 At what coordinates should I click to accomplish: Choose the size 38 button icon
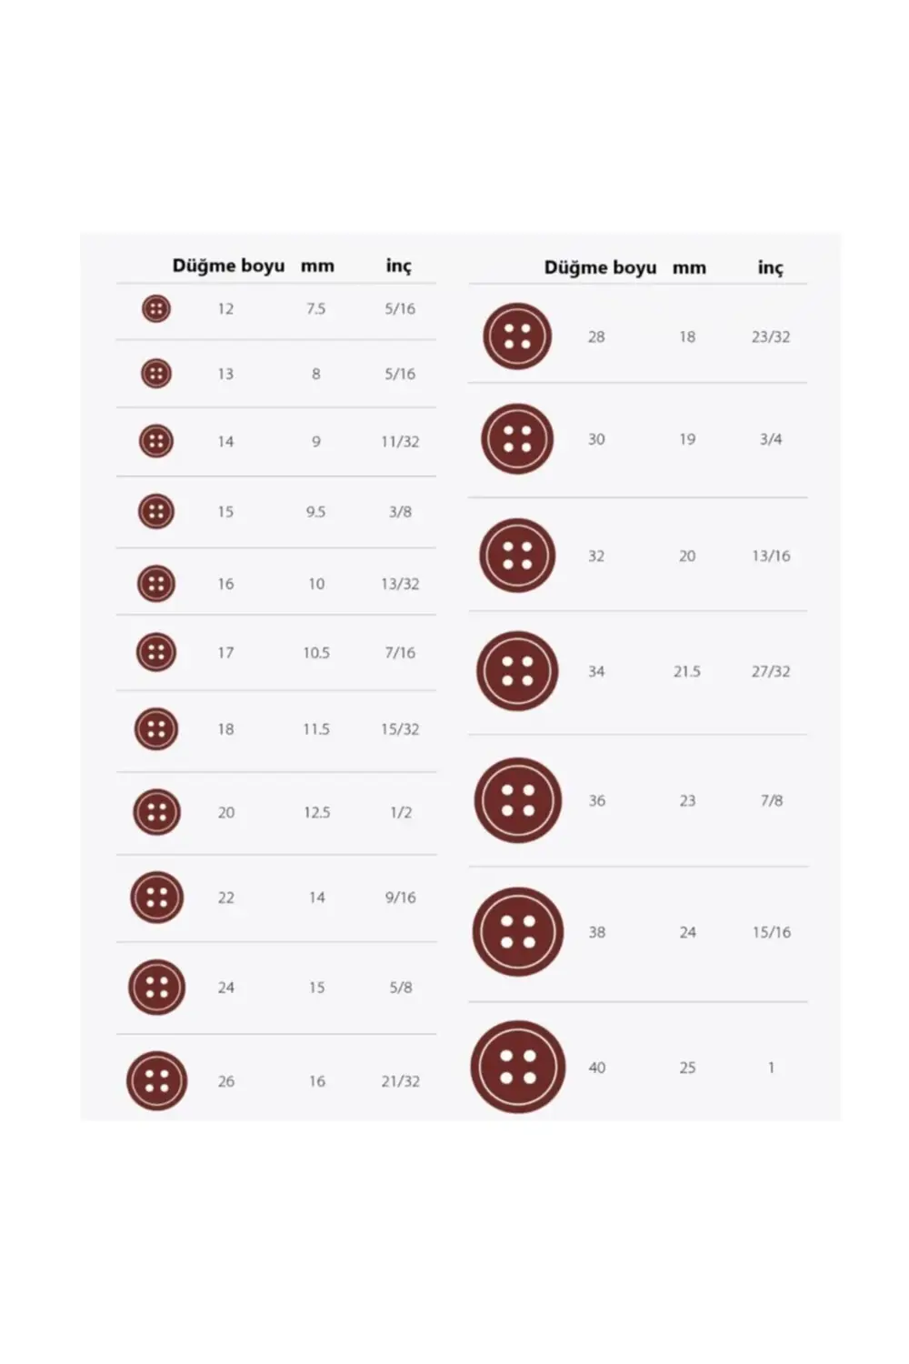point(517,932)
